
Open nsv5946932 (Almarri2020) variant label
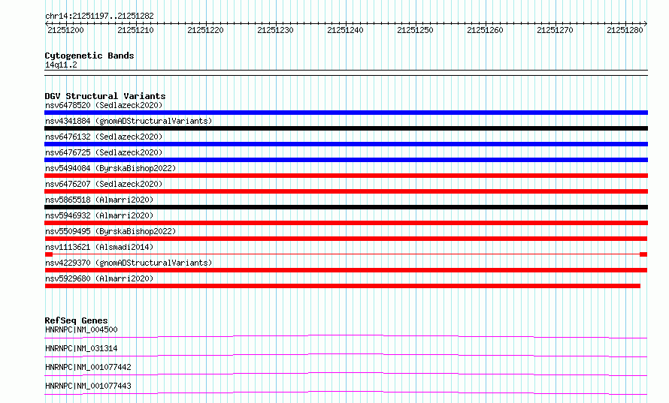coord(99,215)
